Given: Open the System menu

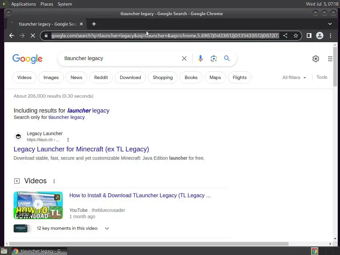Looking at the screenshot, I should (65, 4).
